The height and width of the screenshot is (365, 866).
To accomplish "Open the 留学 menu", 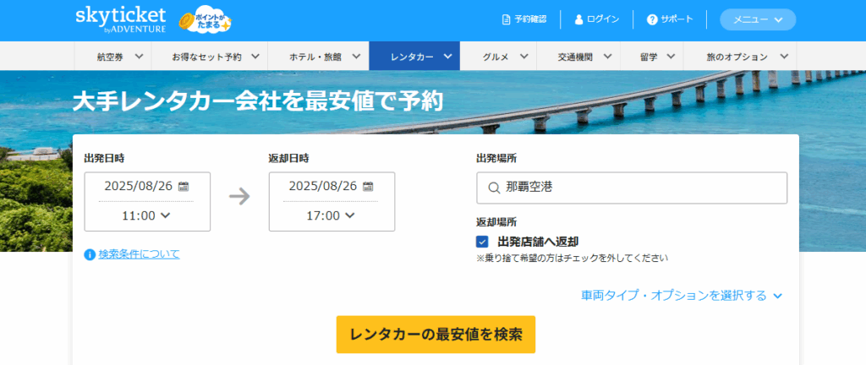I will [652, 57].
